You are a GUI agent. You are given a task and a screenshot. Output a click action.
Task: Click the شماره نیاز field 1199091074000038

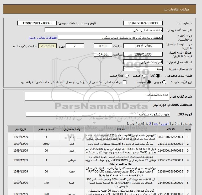(143, 23)
